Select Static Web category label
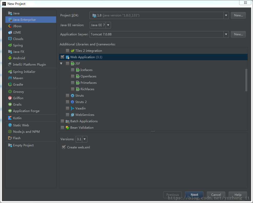The width and height of the screenshot is (253, 203). [21, 125]
